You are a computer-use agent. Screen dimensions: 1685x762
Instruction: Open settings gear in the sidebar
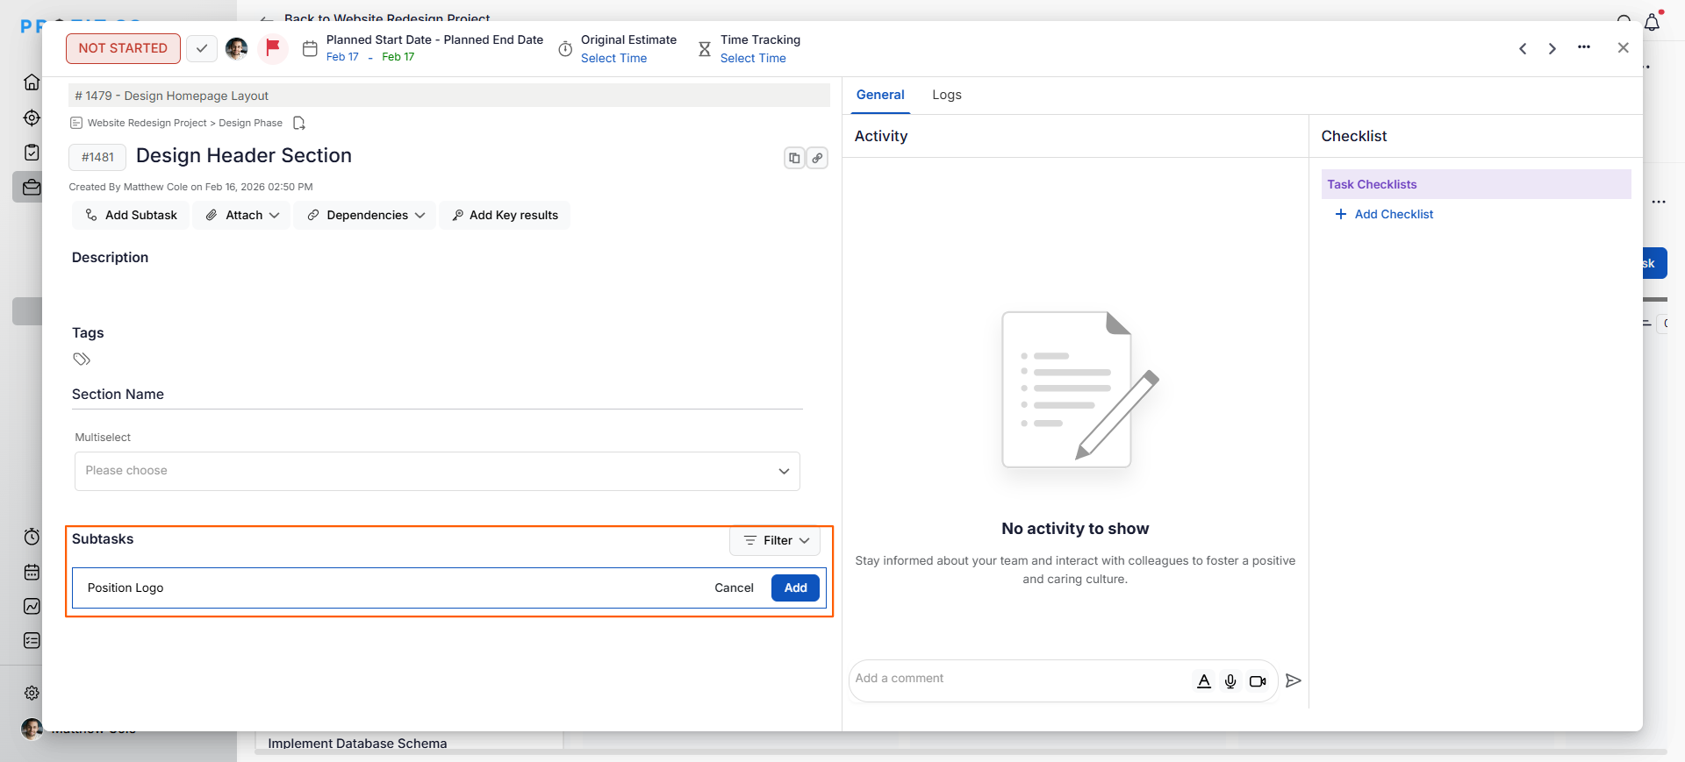32,693
